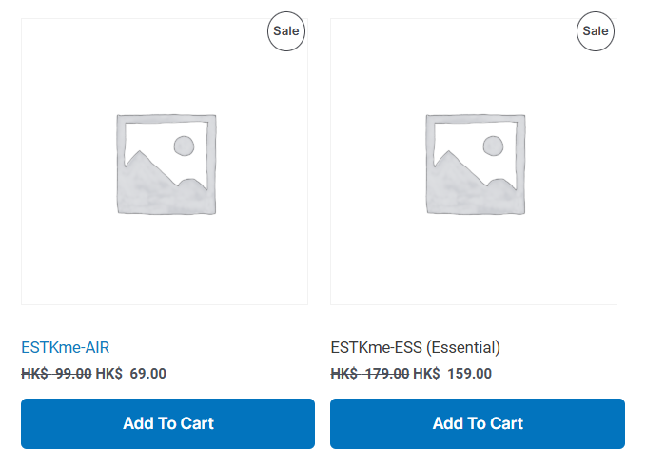The width and height of the screenshot is (646, 468).
Task: Click the sun circle in ESTKme-ESS placeholder
Action: 493,146
